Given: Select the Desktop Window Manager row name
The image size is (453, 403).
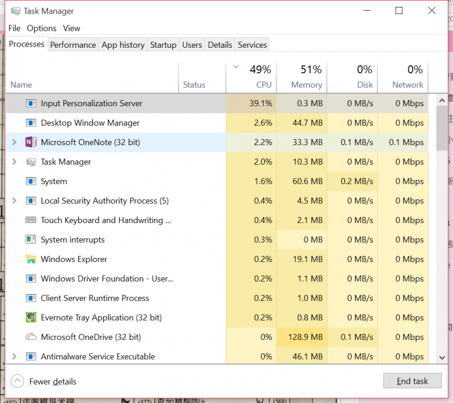Looking at the screenshot, I should (x=90, y=123).
